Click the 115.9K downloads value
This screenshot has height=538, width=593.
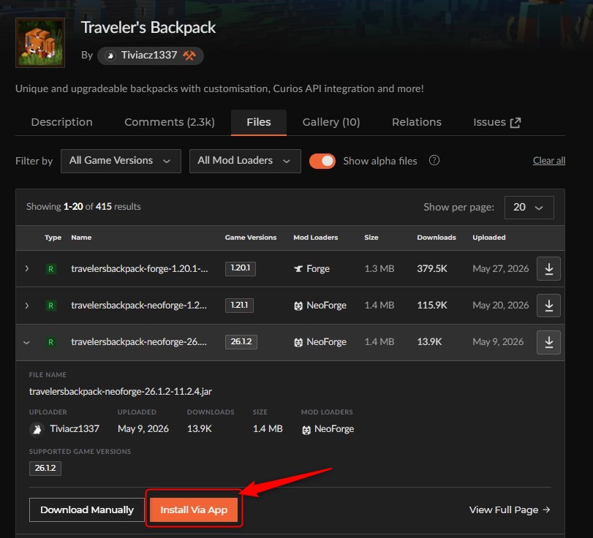tap(432, 305)
